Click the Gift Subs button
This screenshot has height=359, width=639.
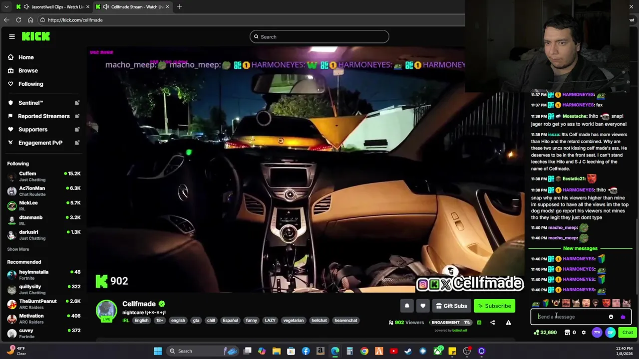[451, 306]
